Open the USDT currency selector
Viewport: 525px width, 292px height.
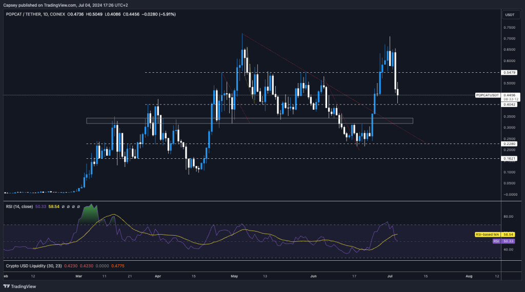pyautogui.click(x=510, y=15)
